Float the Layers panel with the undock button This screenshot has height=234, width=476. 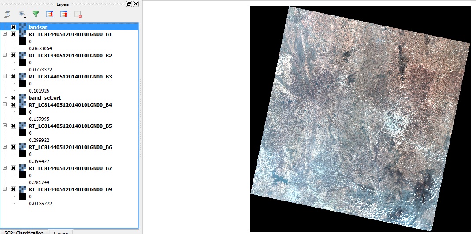pyautogui.click(x=129, y=4)
